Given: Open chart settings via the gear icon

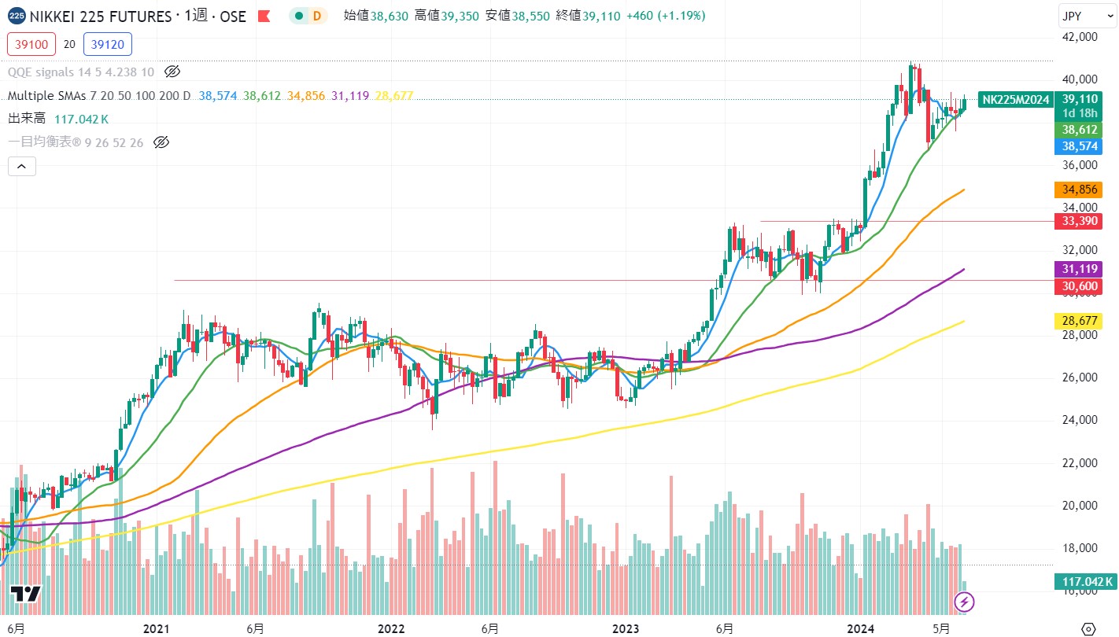Looking at the screenshot, I should click(x=1088, y=628).
